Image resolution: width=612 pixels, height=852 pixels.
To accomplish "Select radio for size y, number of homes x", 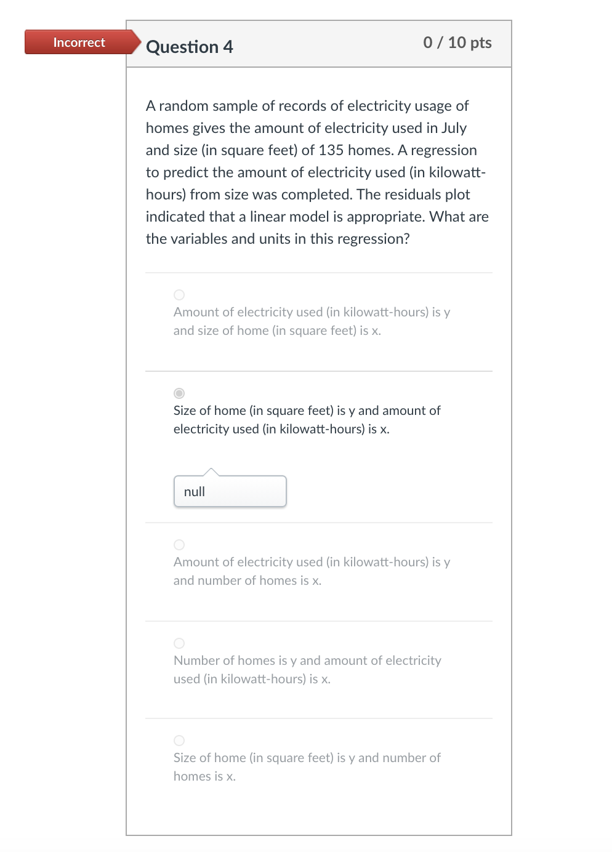I will point(179,741).
